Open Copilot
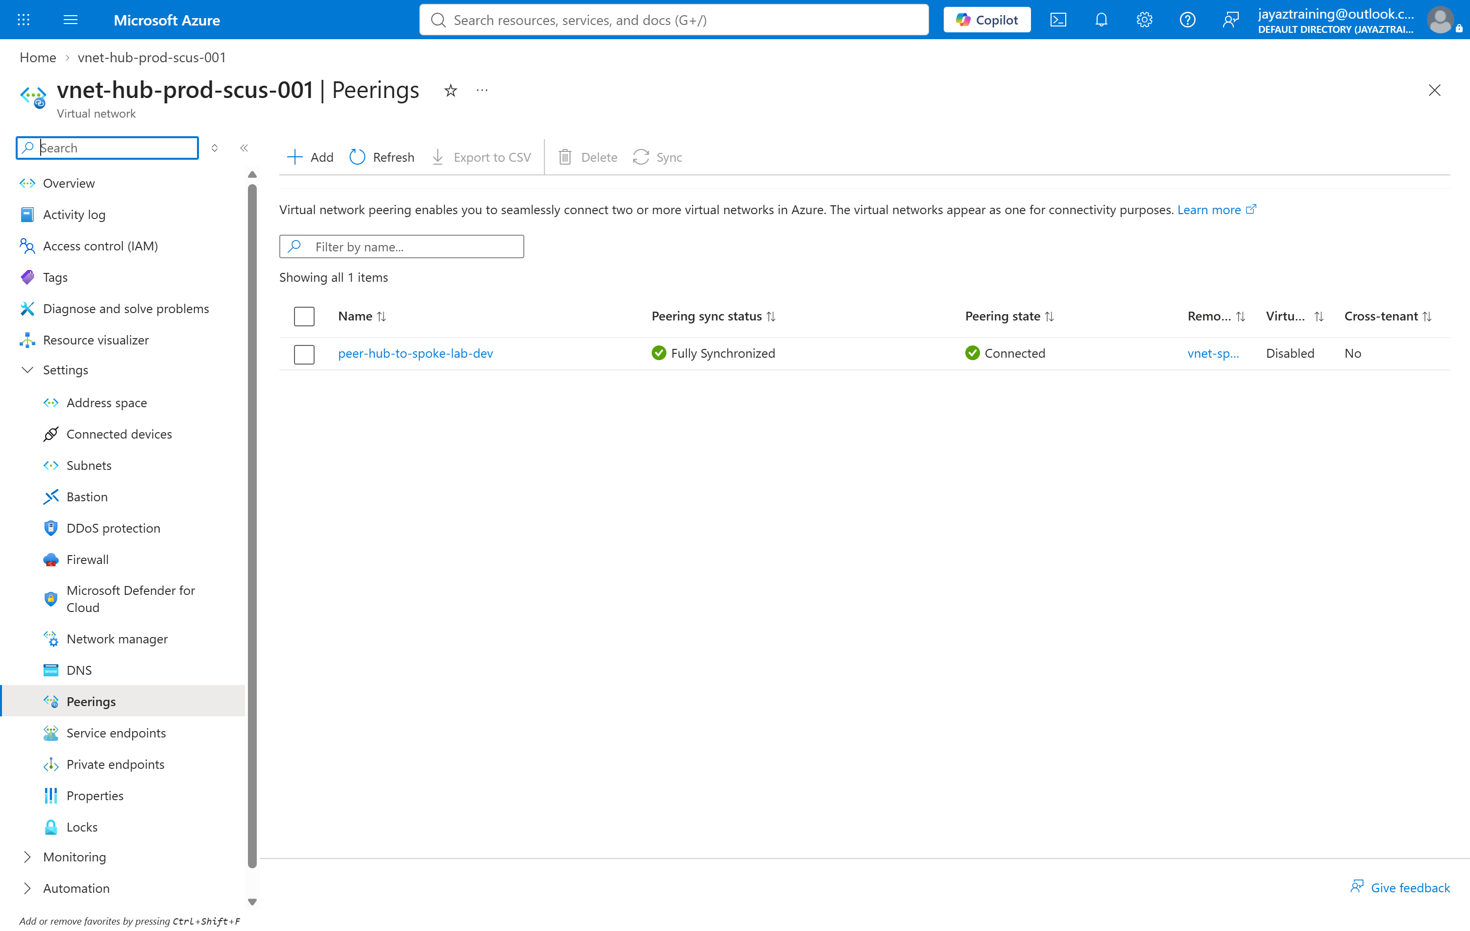1470x931 pixels. pos(986,20)
